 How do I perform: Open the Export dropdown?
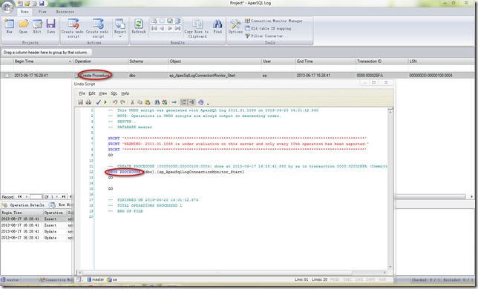(120, 28)
